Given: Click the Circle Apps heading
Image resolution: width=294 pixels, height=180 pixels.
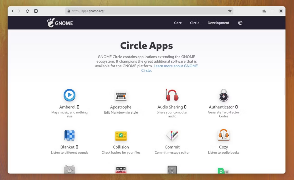Looking at the screenshot, I should click(146, 46).
